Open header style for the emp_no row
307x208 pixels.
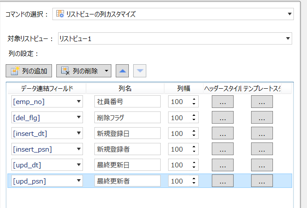click(222, 102)
